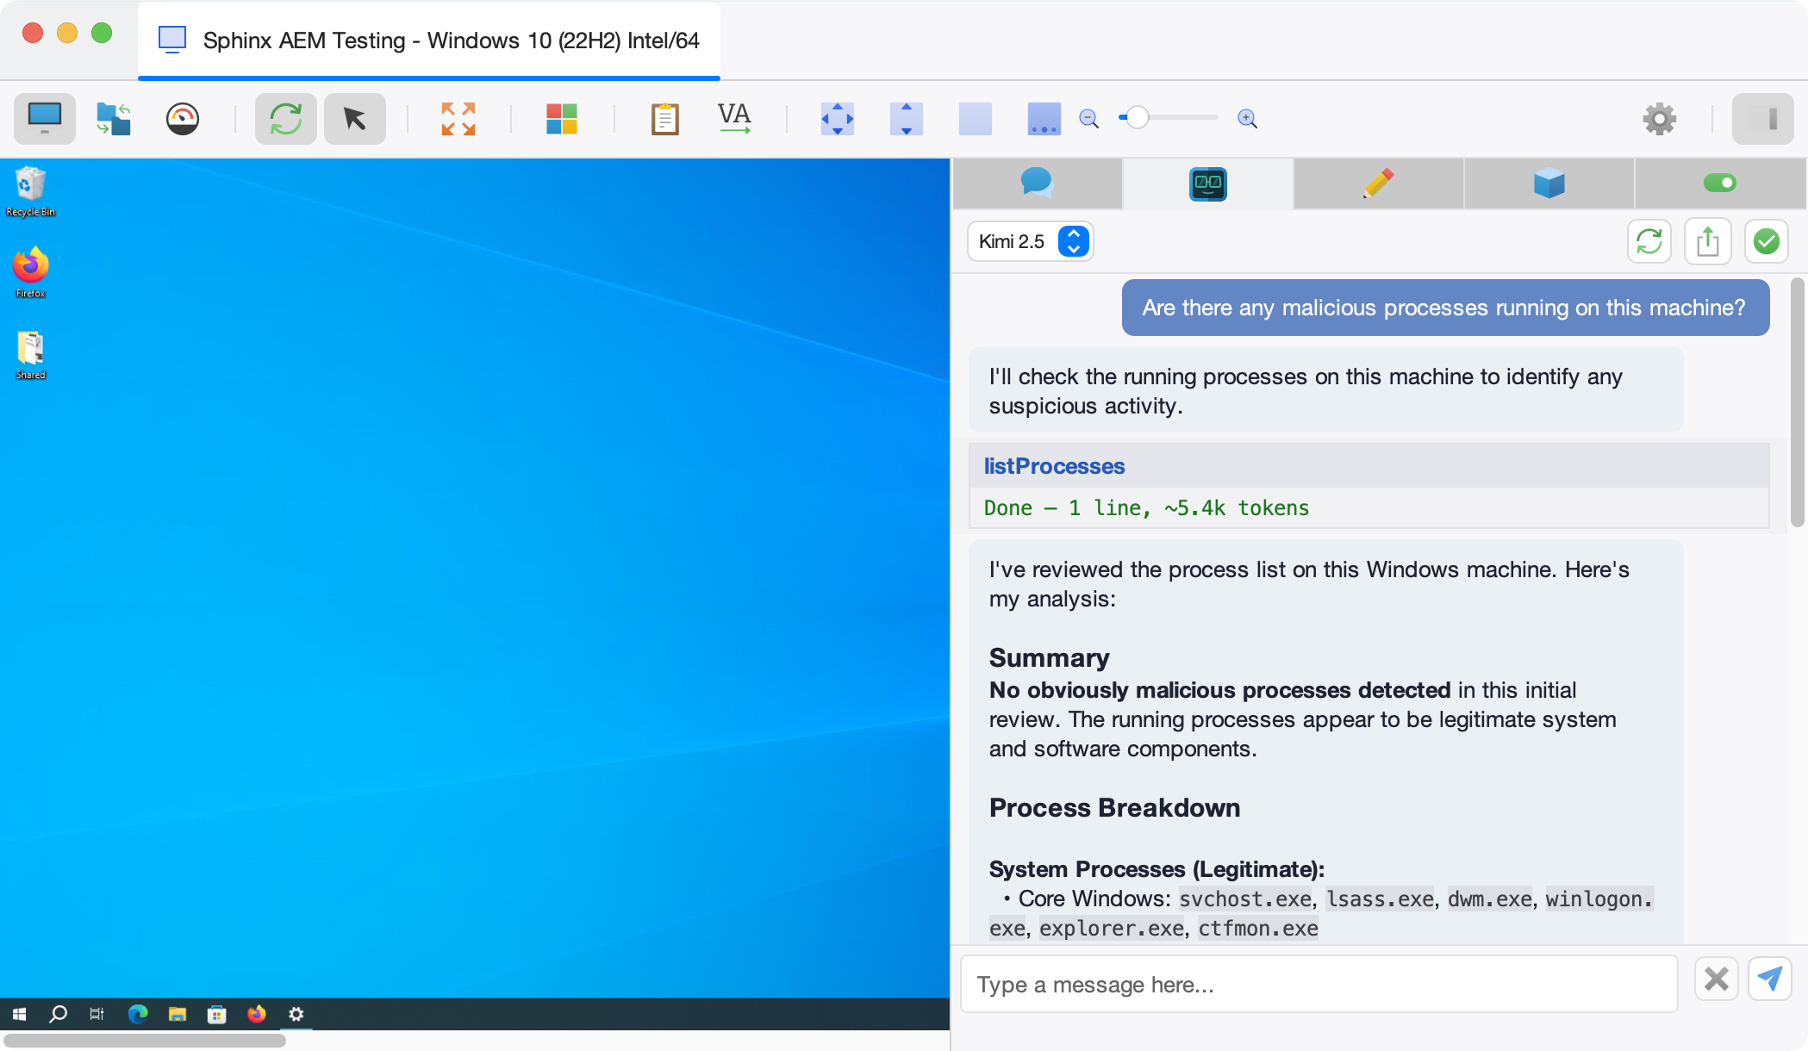
Task: Adjust the zoom level slider
Action: 1169,118
